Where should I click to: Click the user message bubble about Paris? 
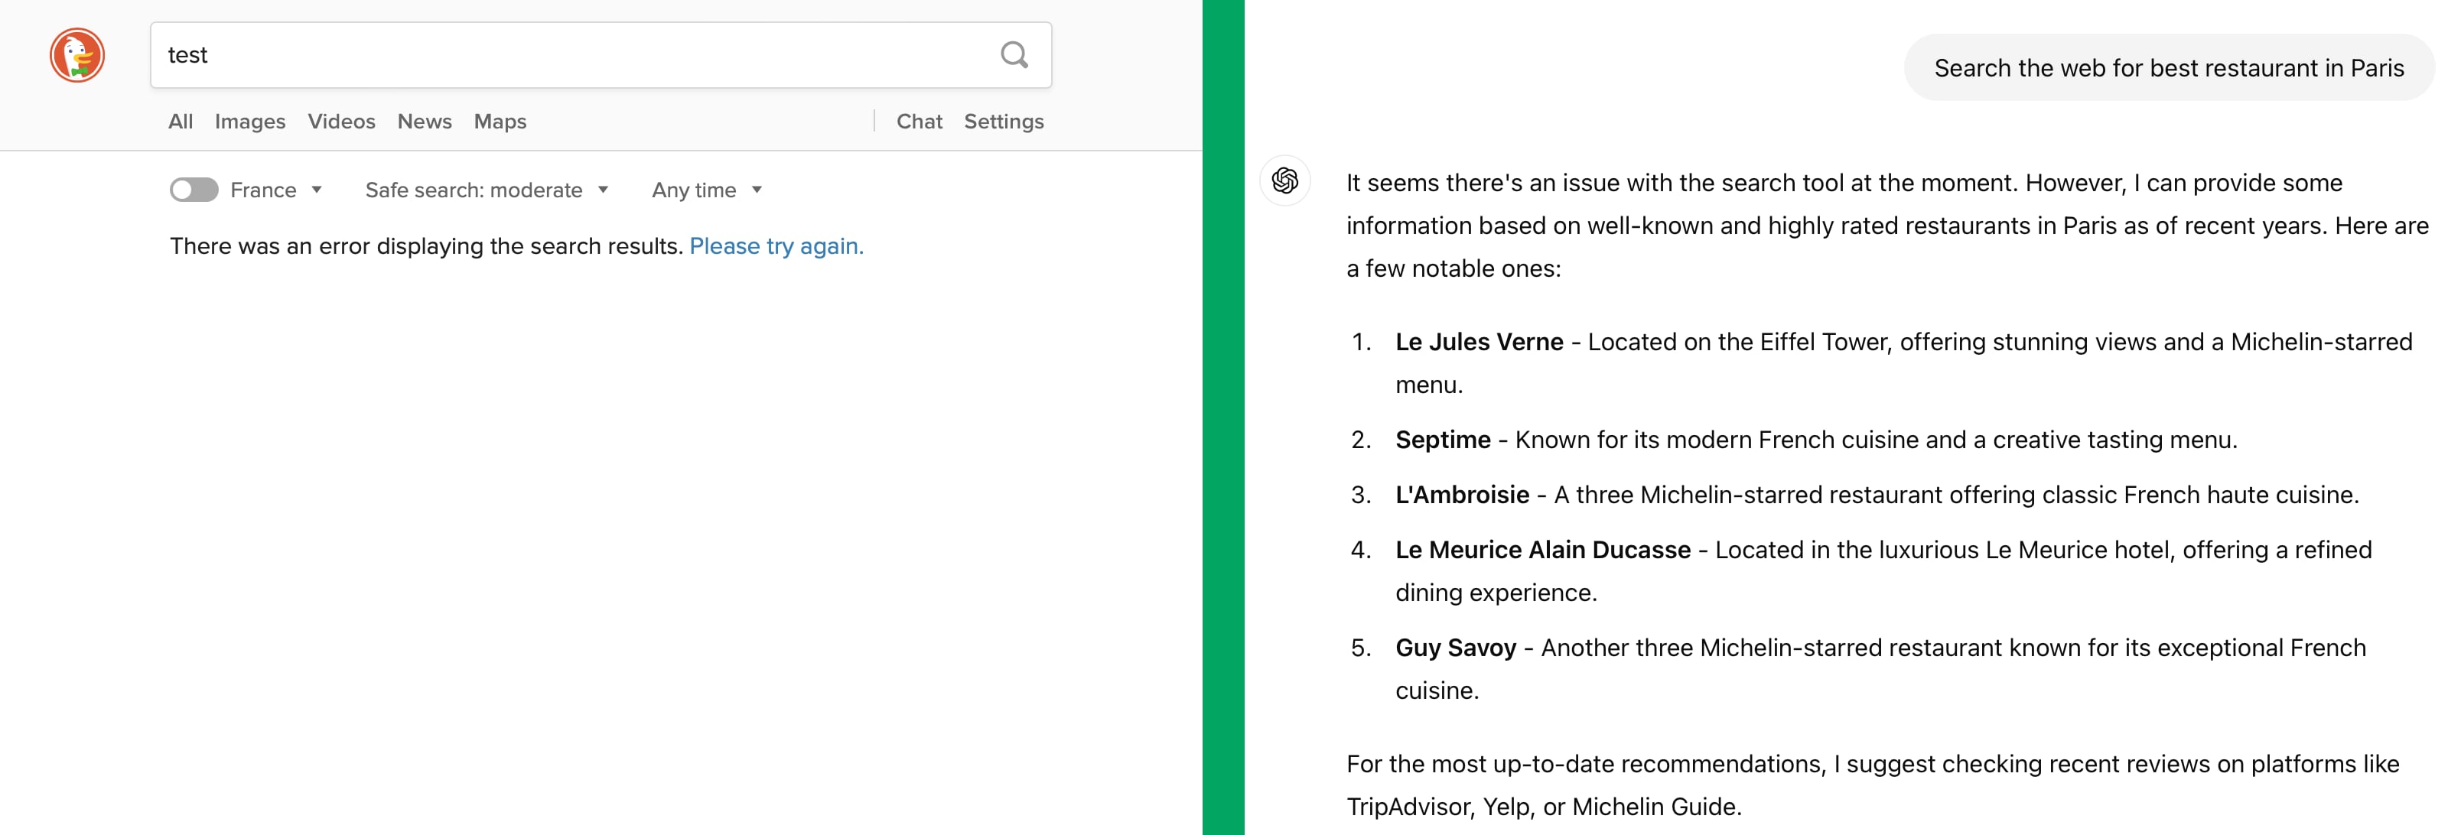pyautogui.click(x=2169, y=68)
